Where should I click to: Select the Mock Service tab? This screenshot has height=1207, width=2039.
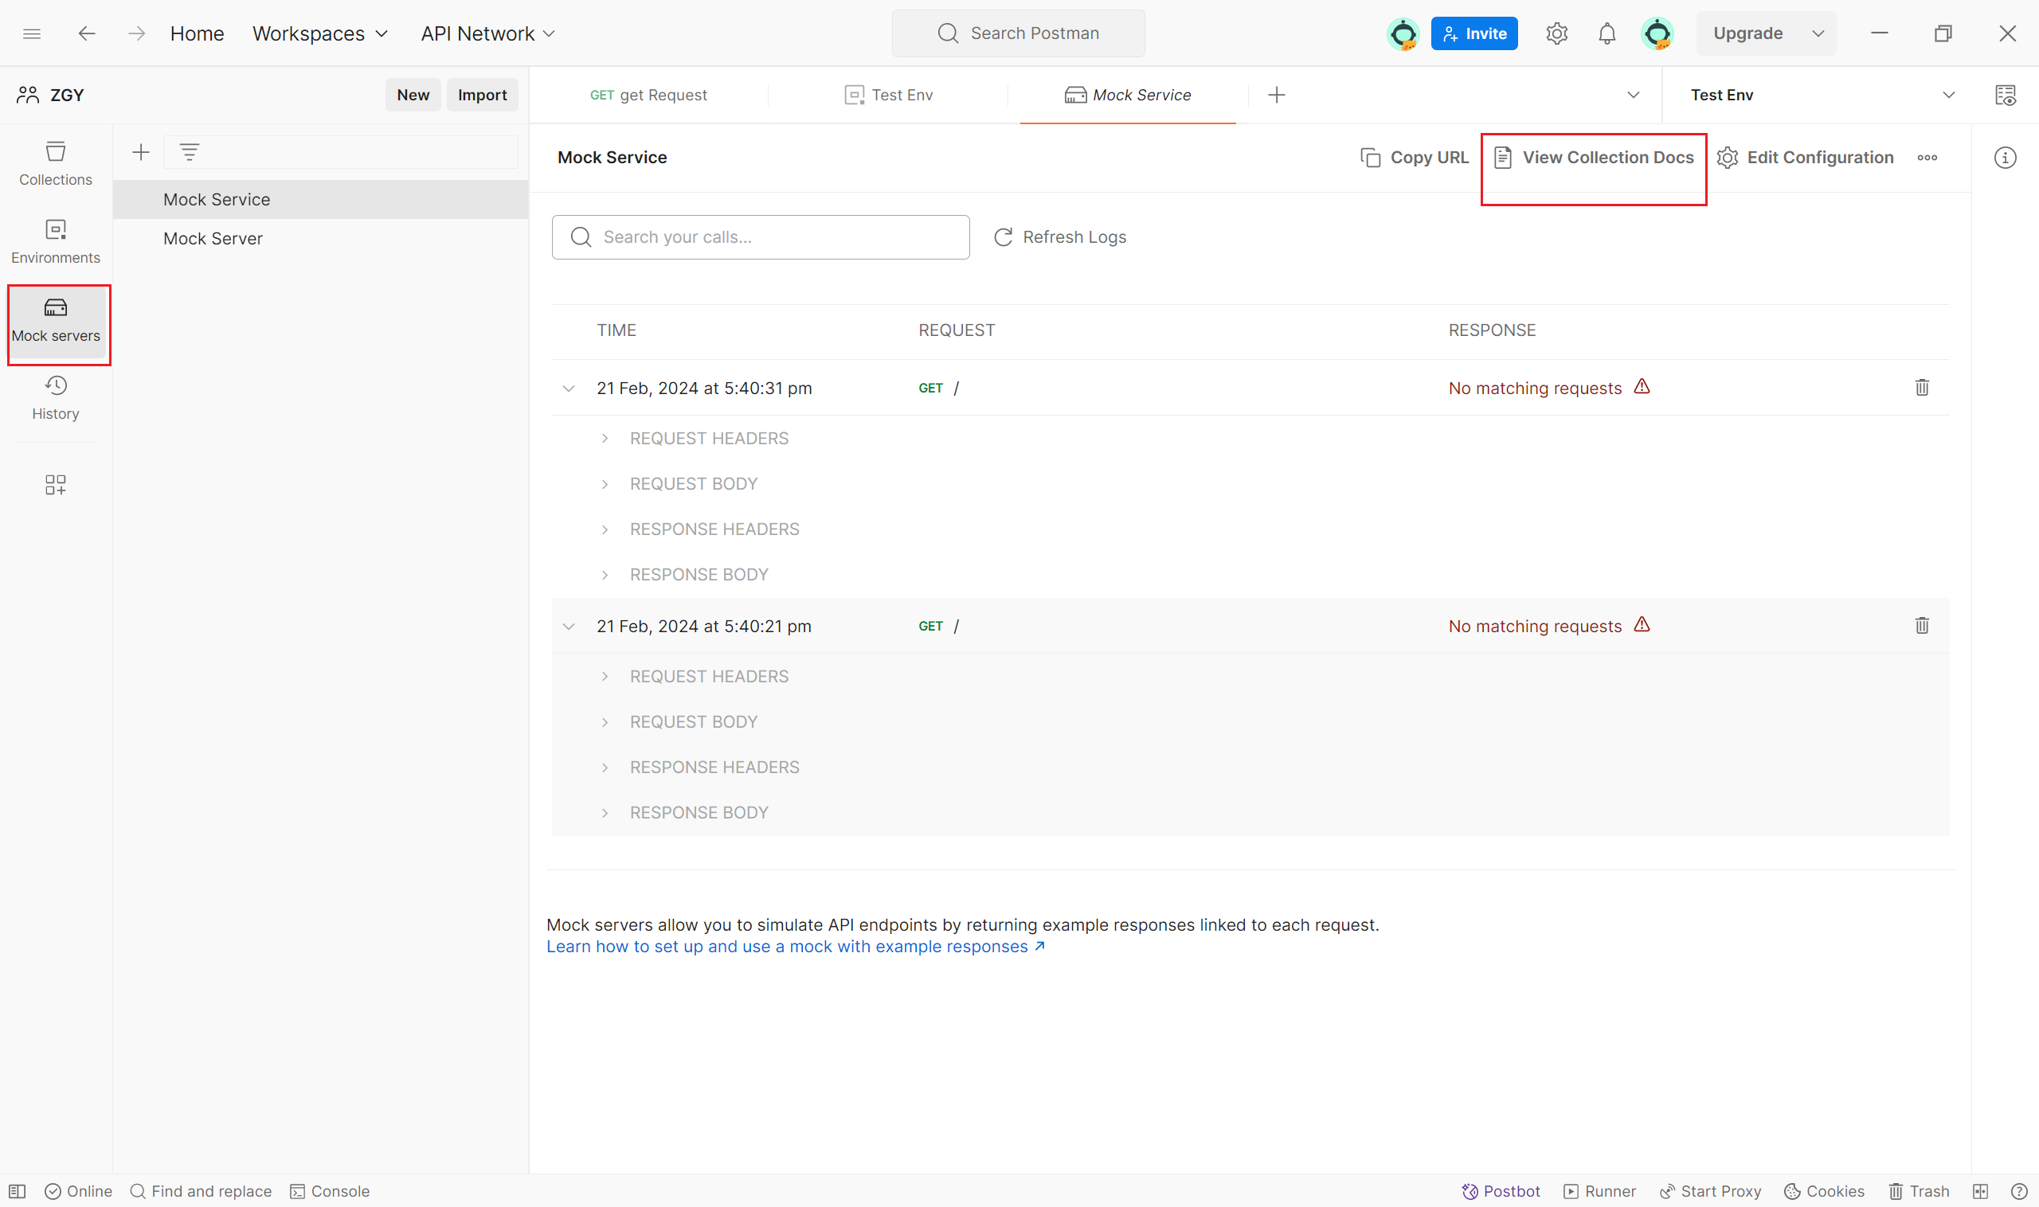tap(1128, 96)
